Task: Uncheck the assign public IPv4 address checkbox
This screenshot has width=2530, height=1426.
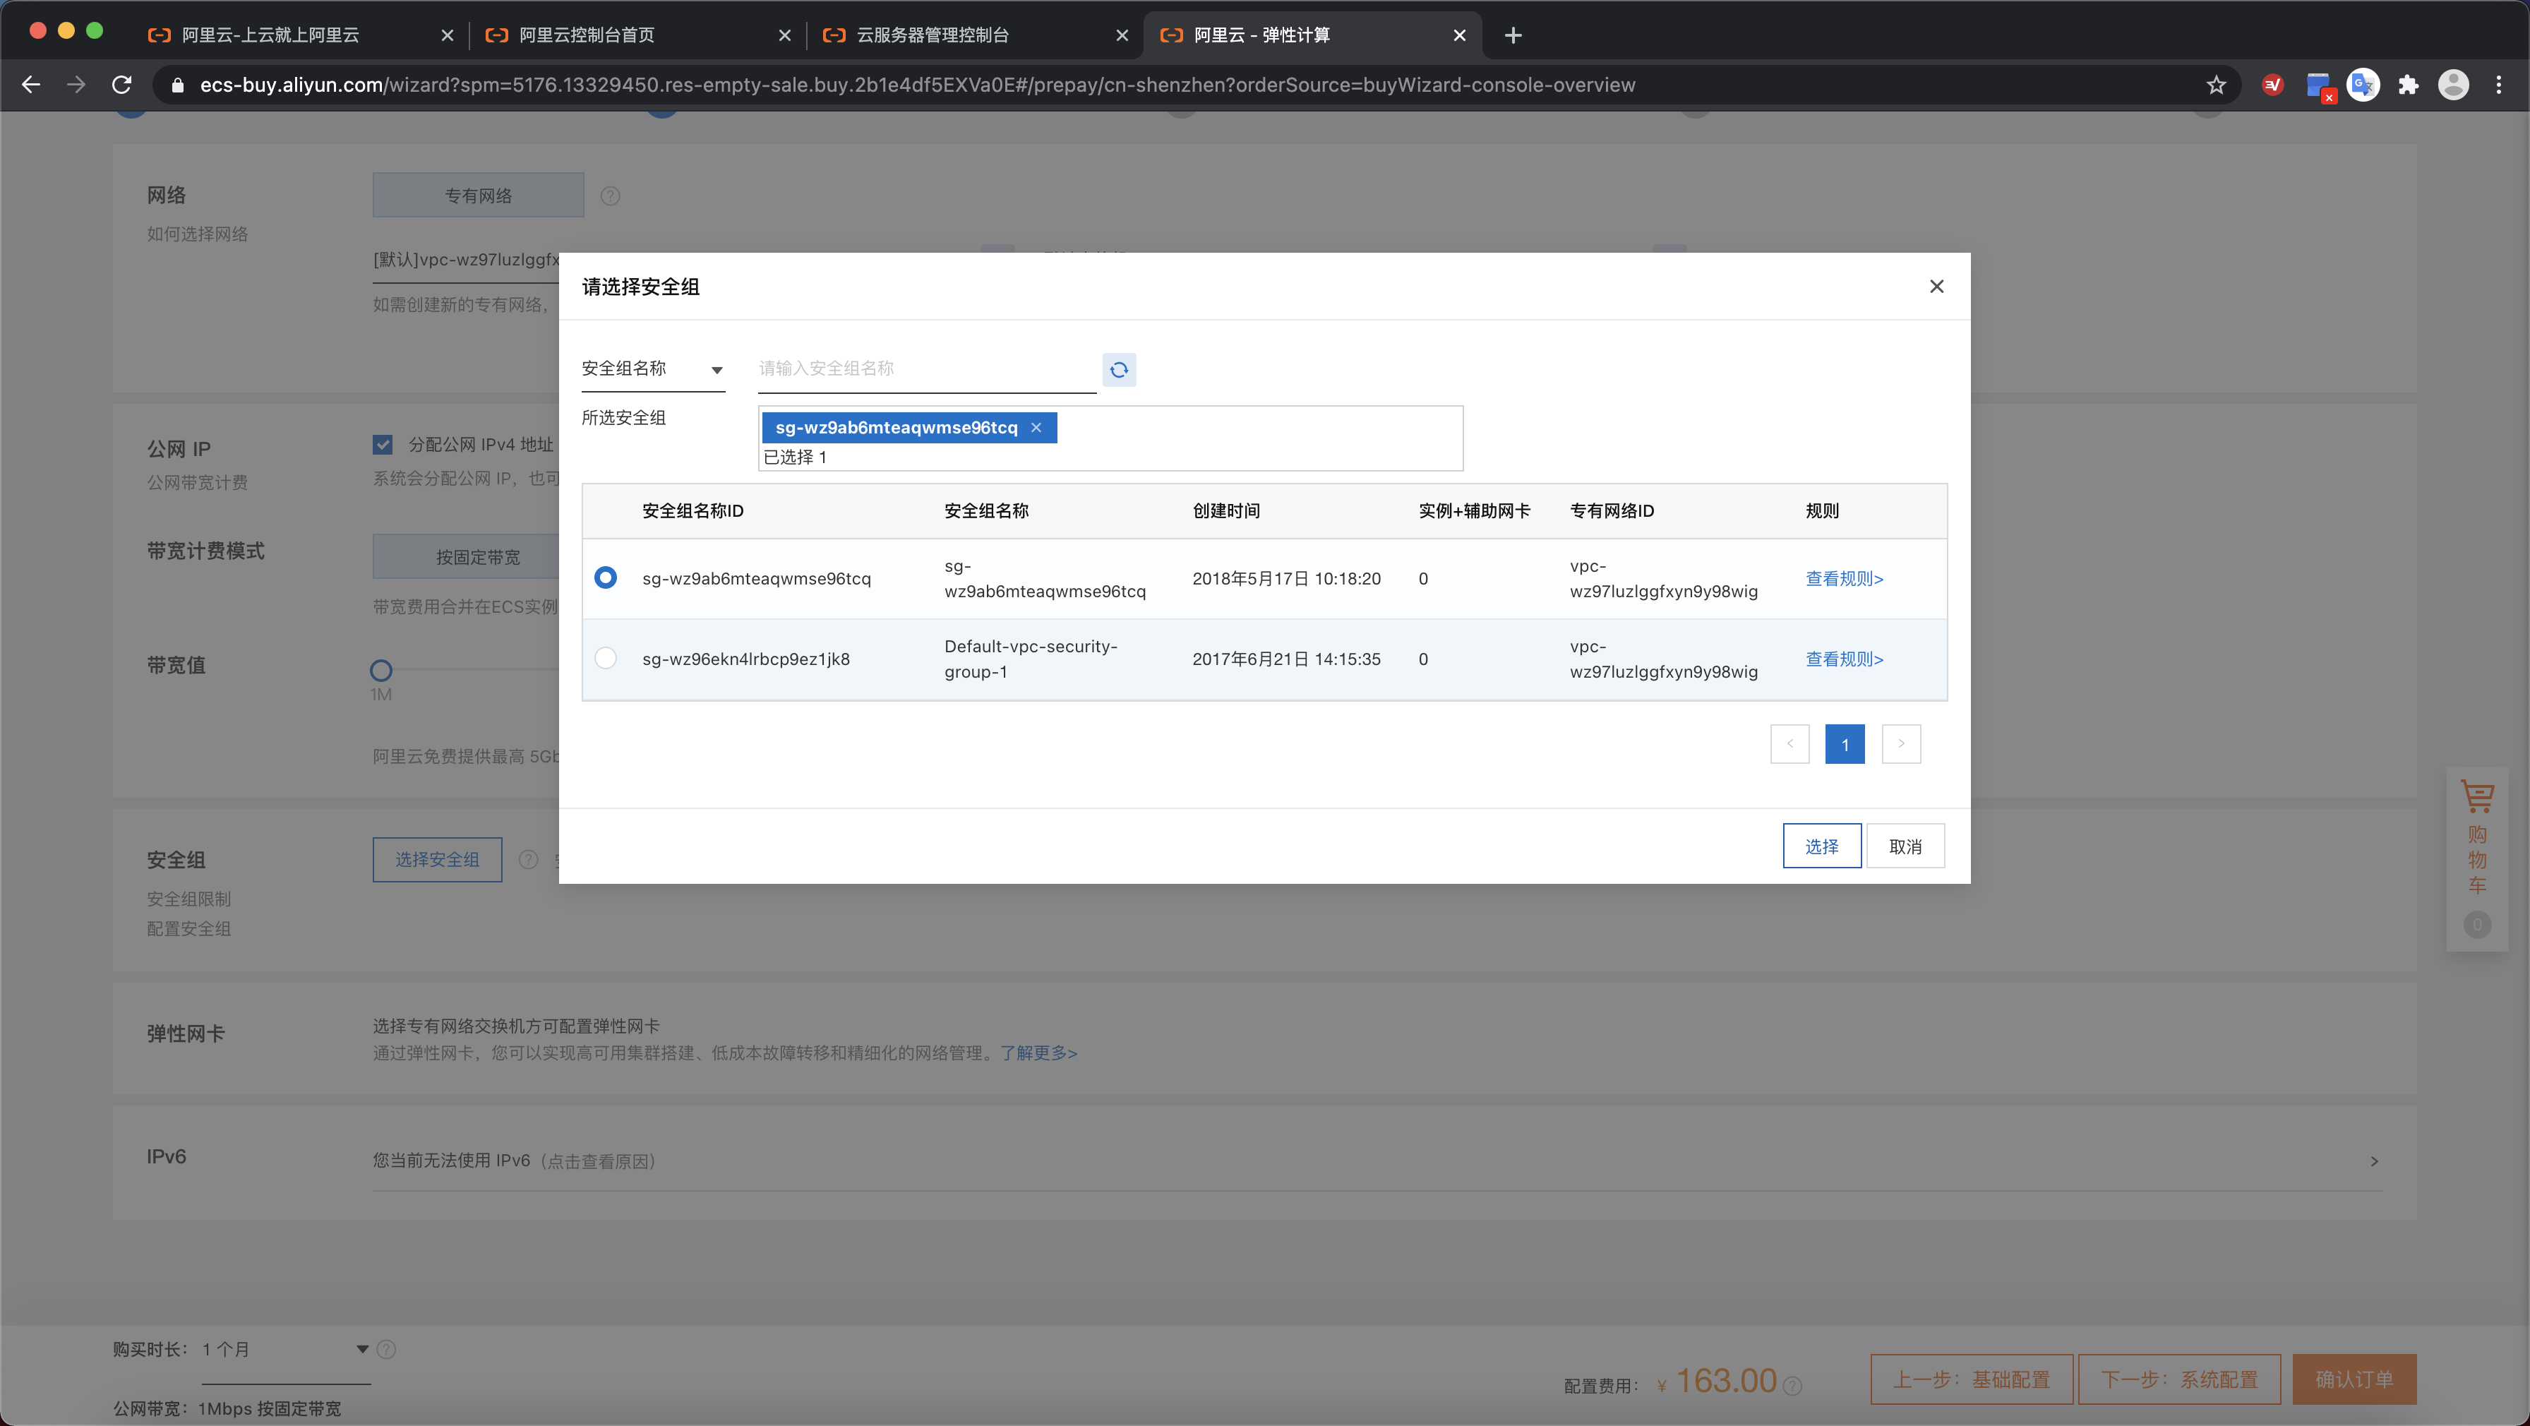Action: (x=383, y=445)
